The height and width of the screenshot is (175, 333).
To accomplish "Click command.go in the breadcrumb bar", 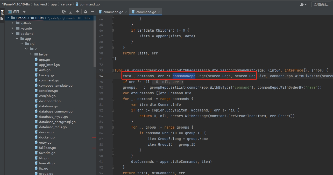I will click(88, 4).
